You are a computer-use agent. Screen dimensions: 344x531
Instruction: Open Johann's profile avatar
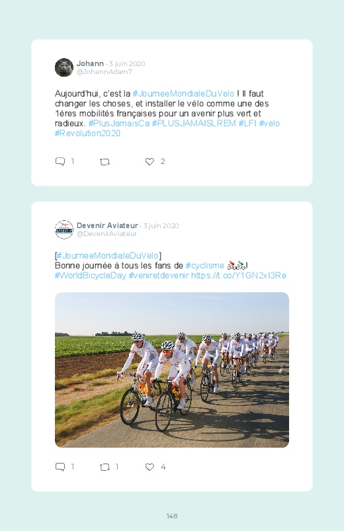click(x=64, y=67)
